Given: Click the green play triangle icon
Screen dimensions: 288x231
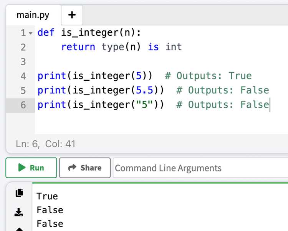Looking at the screenshot, I should coord(22,168).
